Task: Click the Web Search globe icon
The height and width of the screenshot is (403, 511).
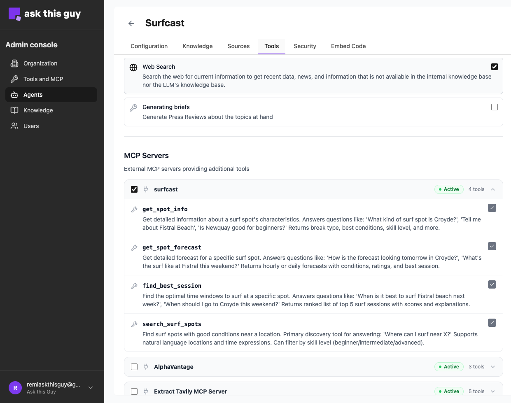Action: pos(133,68)
